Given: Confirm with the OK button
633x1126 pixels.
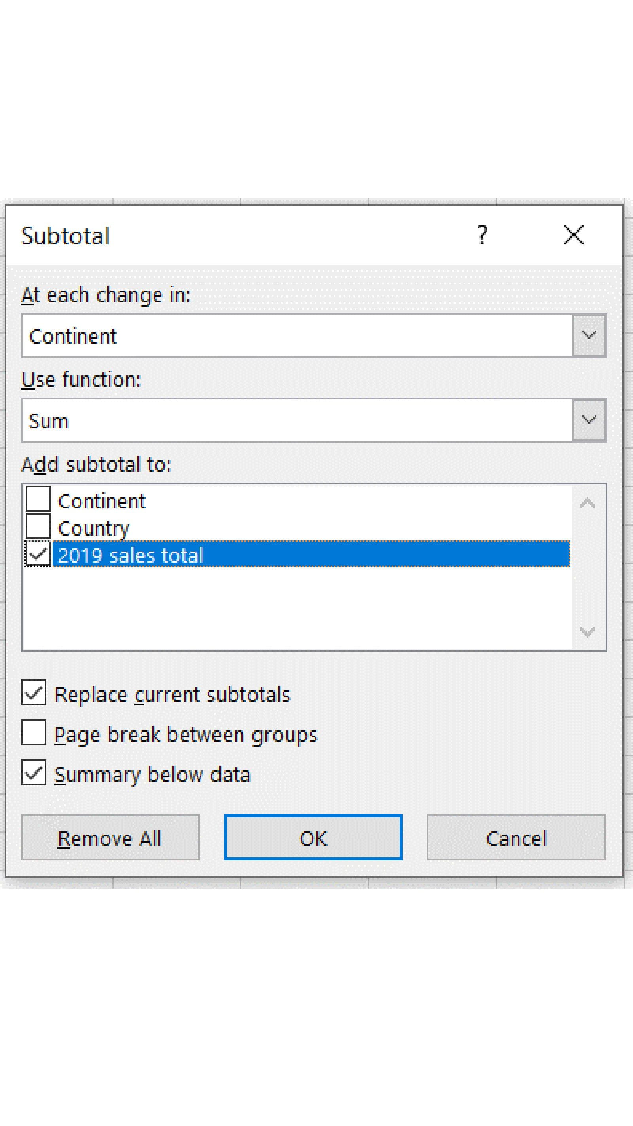Looking at the screenshot, I should point(313,837).
